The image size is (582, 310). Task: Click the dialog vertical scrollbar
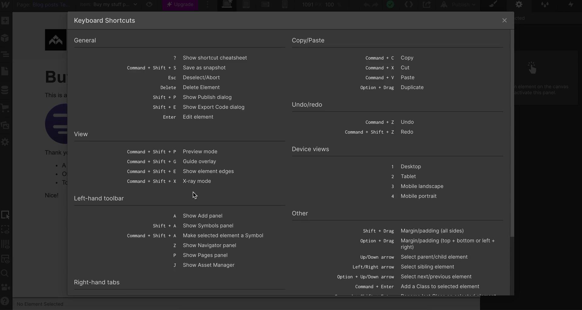click(512, 133)
